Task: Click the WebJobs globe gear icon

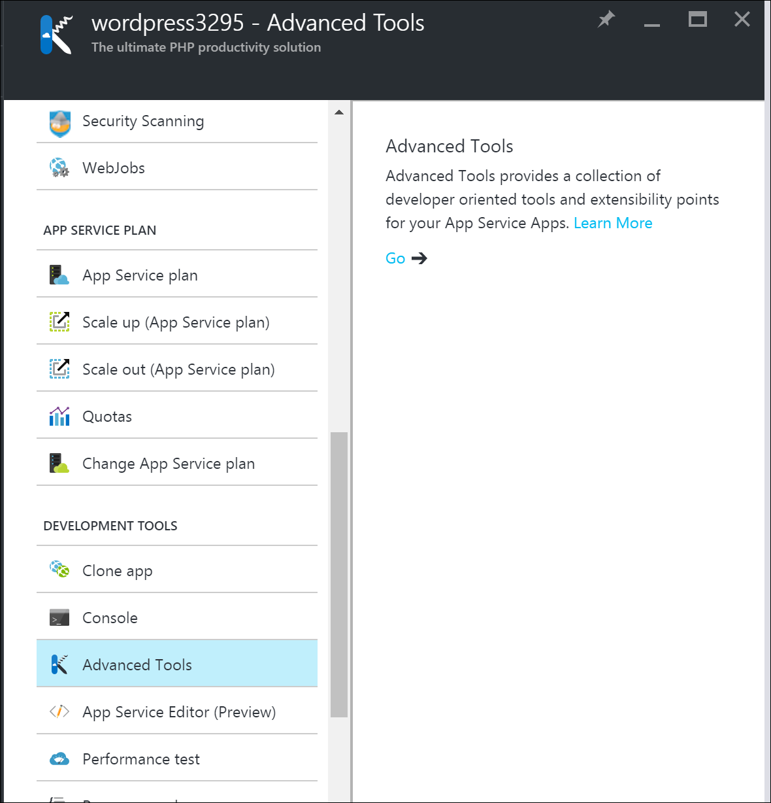Action: (59, 168)
